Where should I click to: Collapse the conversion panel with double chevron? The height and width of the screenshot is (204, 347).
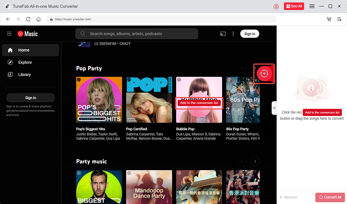pos(274,108)
